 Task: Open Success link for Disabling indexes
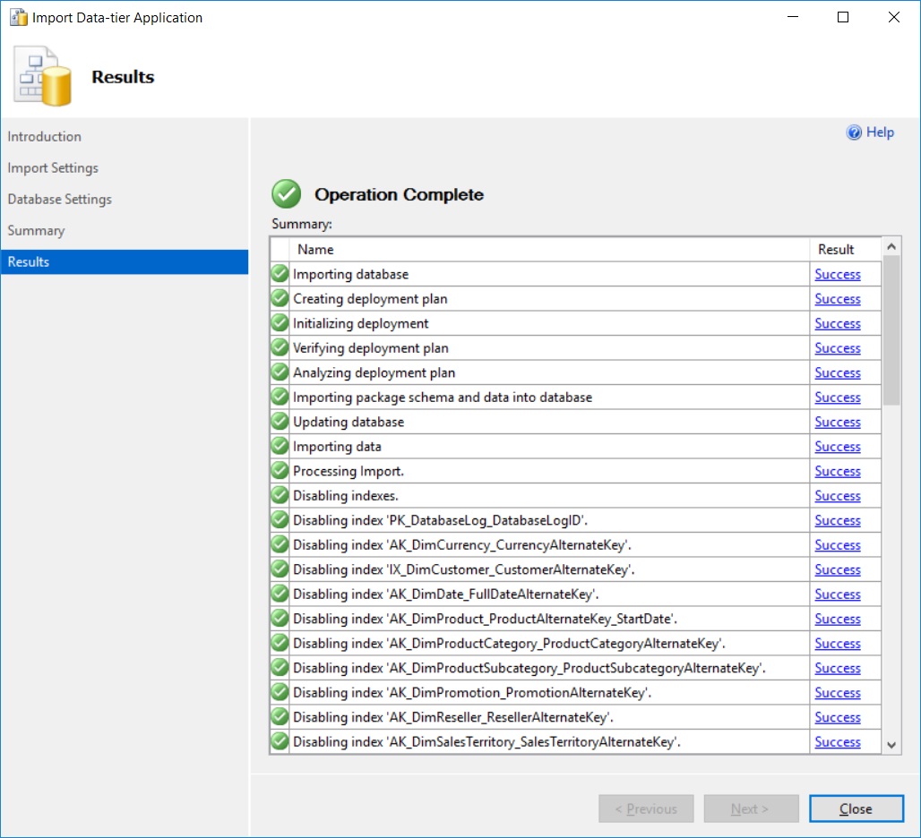[838, 496]
